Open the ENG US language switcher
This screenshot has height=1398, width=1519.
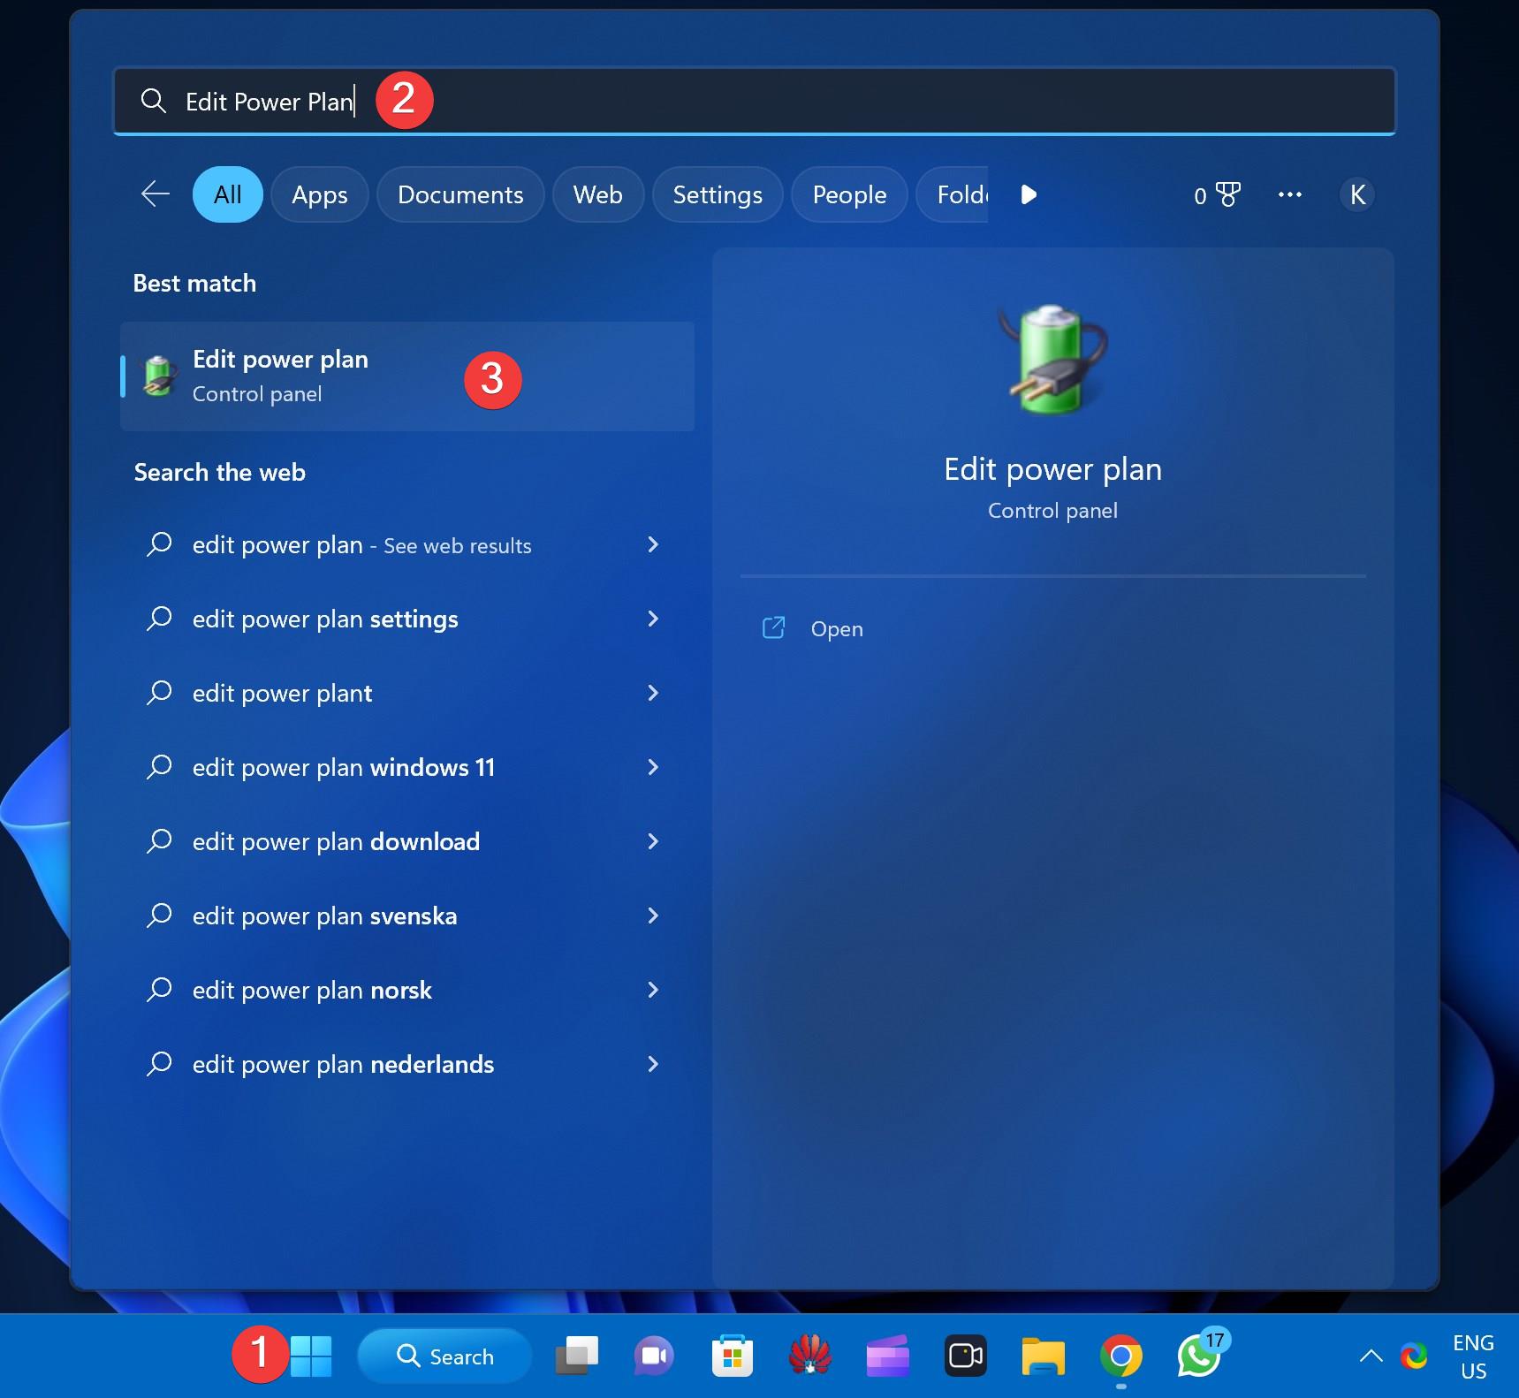coord(1472,1356)
